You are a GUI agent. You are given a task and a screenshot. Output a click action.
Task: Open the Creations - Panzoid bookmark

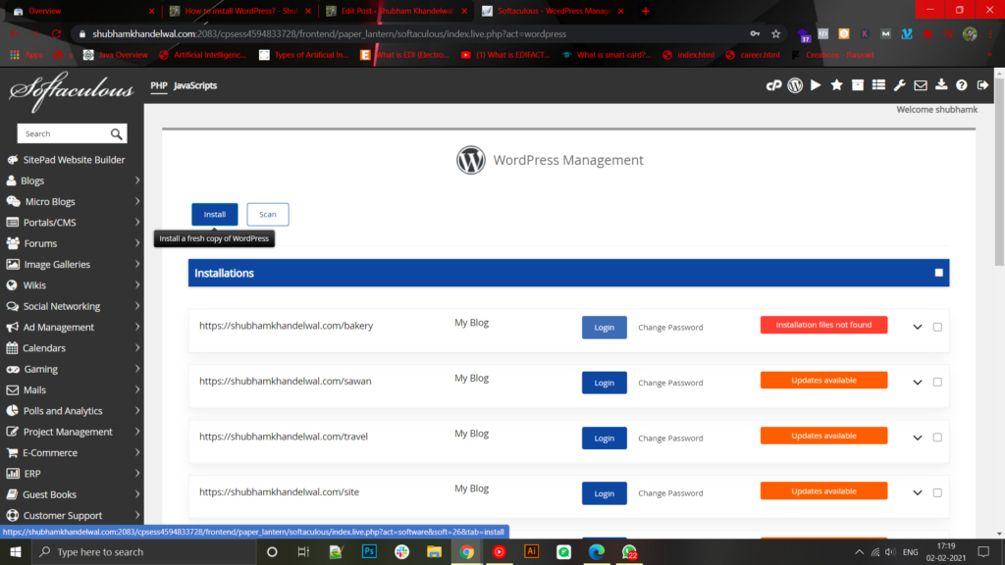click(832, 55)
